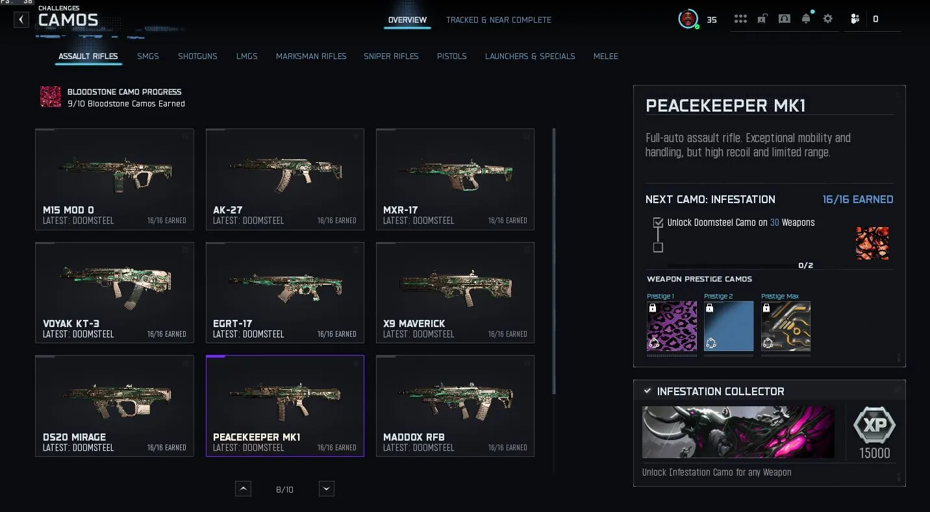Open the player profile avatar
The image size is (930, 512).
pos(688,19)
